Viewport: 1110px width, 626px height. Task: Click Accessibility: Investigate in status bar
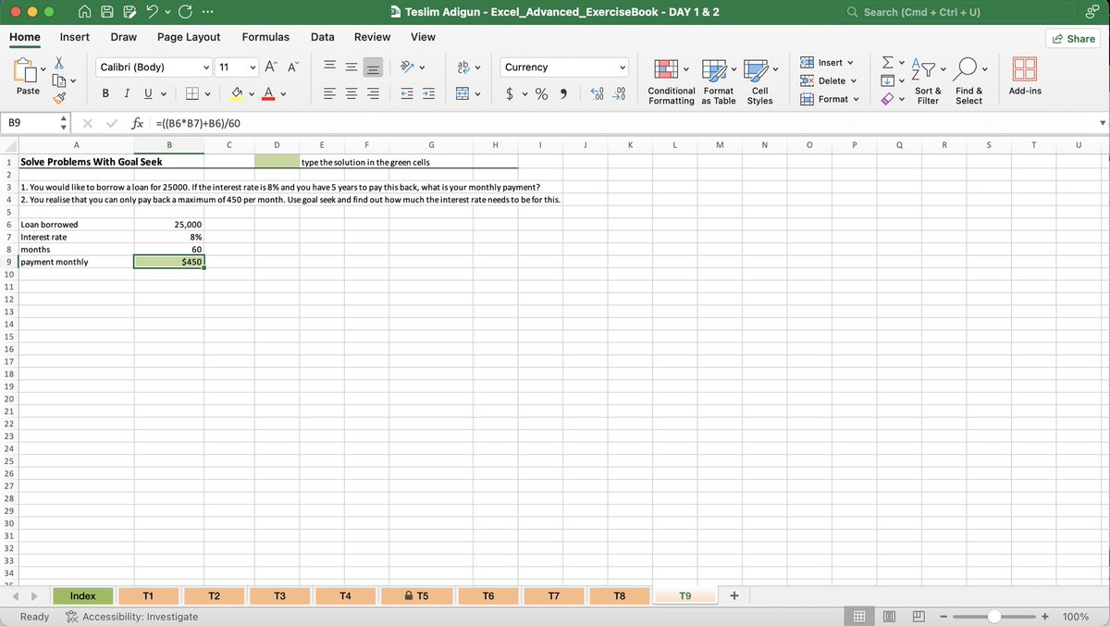coord(130,617)
